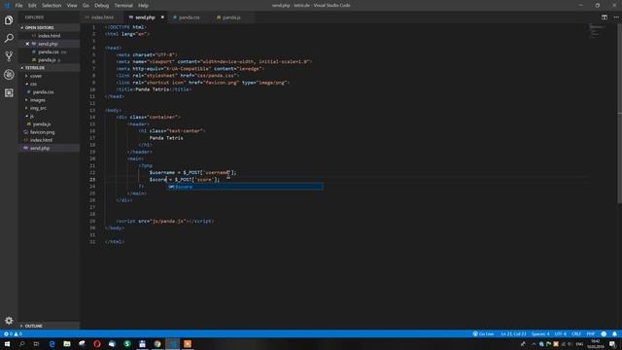
Task: Expand the cover folder
Action: pos(50,76)
